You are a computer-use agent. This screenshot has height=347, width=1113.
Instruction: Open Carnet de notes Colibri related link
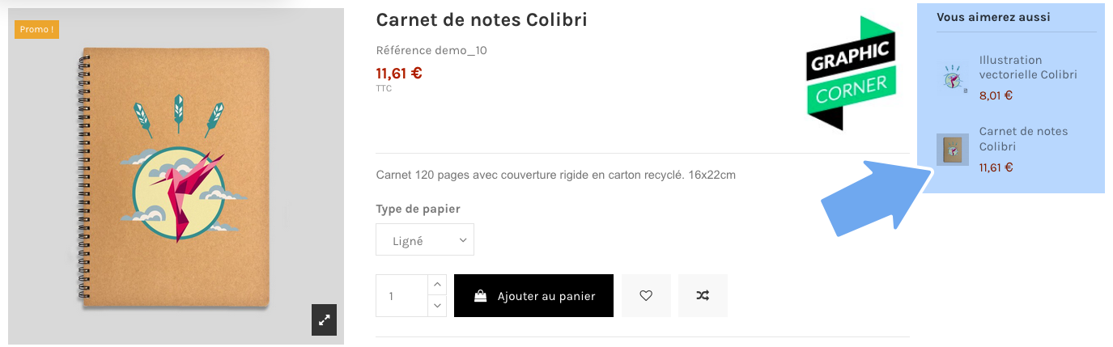tap(1023, 138)
